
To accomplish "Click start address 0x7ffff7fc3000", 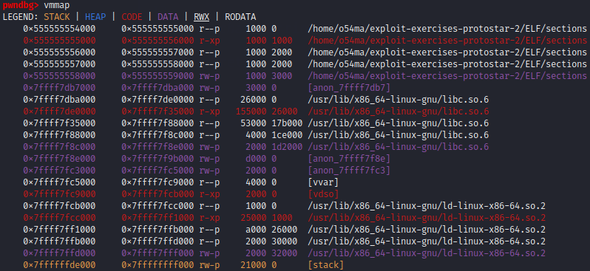I will [x=59, y=171].
